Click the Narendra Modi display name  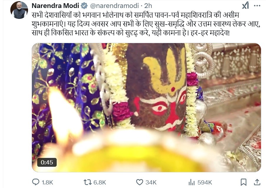(x=56, y=6)
